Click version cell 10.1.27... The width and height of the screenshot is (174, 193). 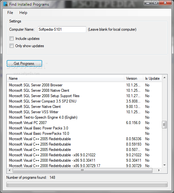pos(133,96)
